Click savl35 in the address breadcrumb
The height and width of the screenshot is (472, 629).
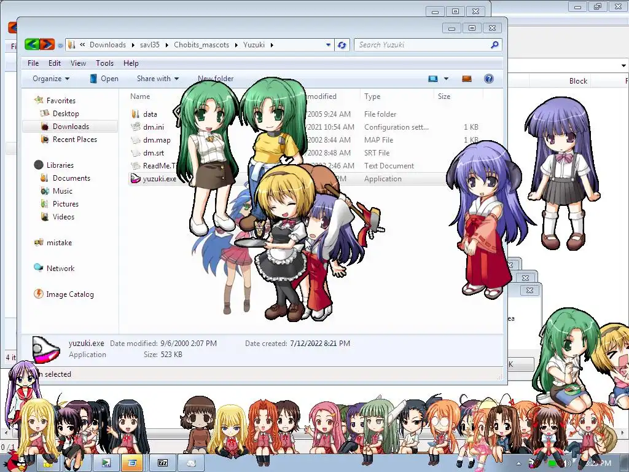pyautogui.click(x=150, y=44)
